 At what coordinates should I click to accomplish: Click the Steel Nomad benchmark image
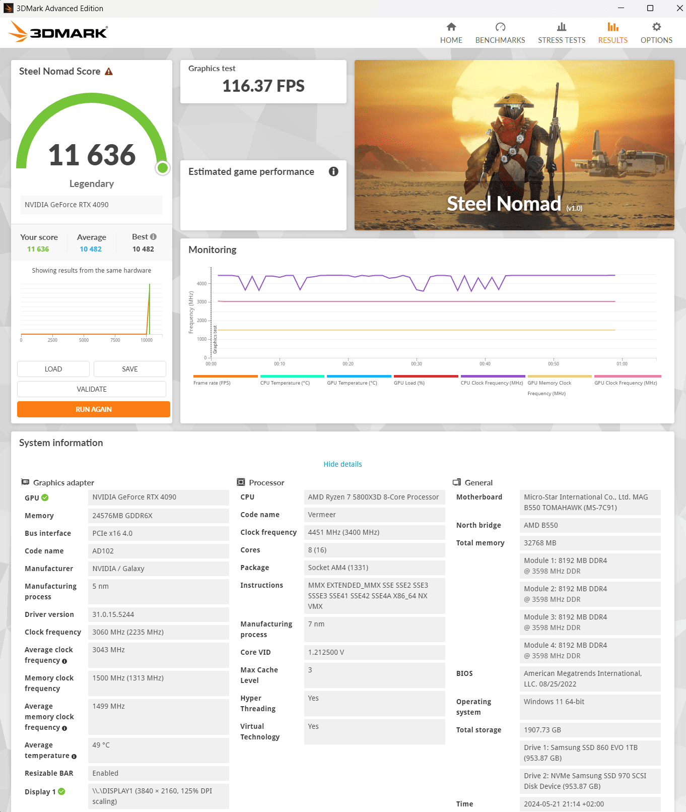[x=514, y=145]
